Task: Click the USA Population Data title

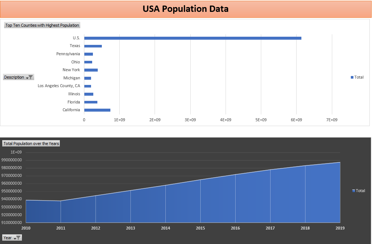Action: point(185,9)
